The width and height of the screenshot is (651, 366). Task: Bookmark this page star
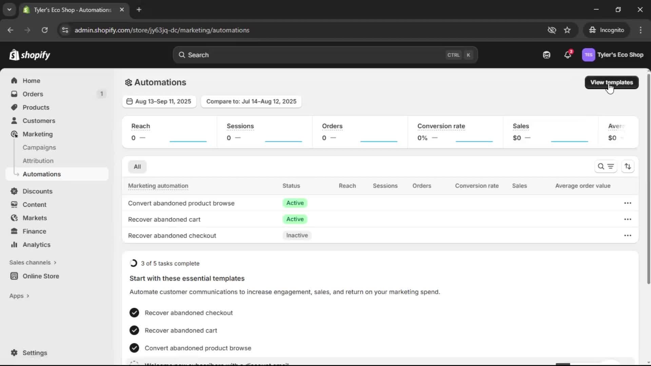[x=567, y=30]
